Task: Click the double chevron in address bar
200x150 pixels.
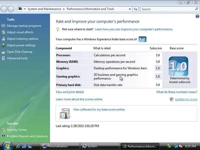Action: pyautogui.click(x=25, y=9)
